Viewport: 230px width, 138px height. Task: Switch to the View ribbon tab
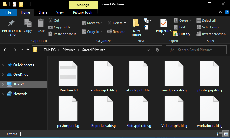60,12
